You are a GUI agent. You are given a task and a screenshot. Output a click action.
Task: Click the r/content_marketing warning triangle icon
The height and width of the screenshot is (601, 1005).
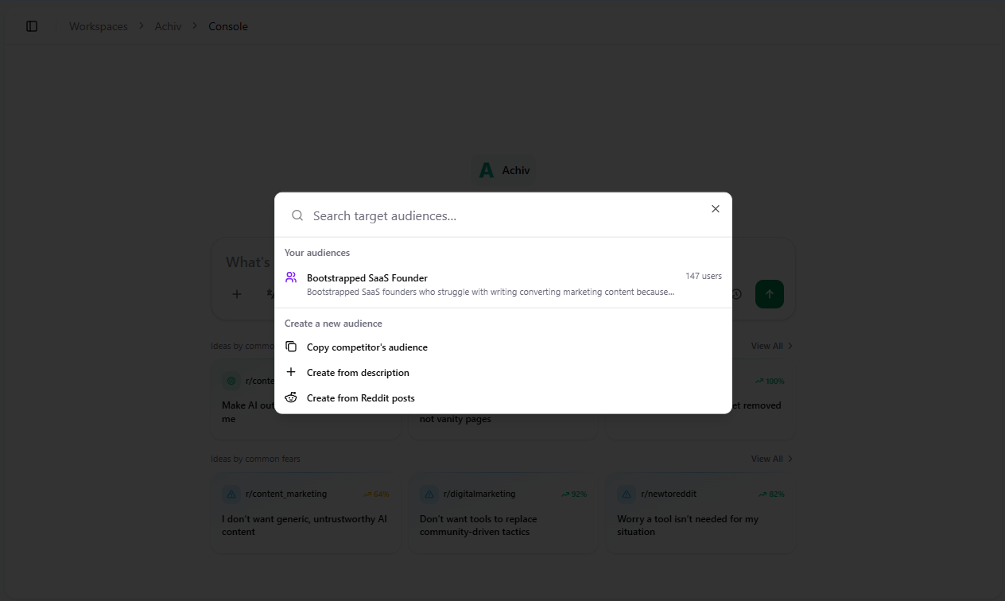click(x=231, y=494)
